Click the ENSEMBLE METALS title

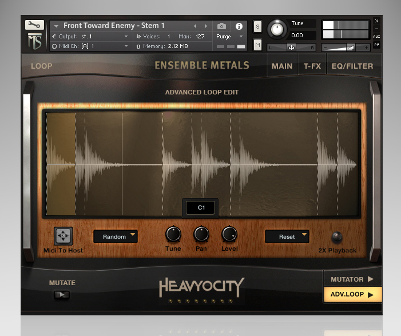pos(202,65)
